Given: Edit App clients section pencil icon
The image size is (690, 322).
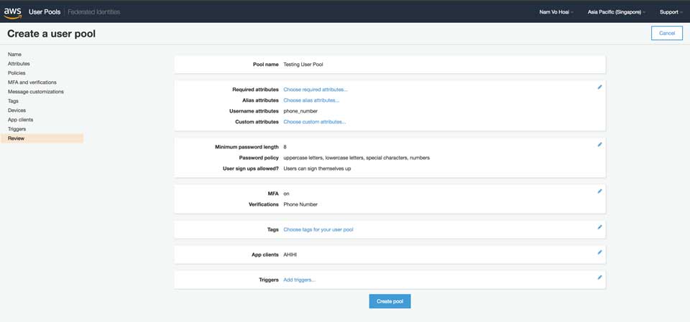Looking at the screenshot, I should tap(599, 252).
